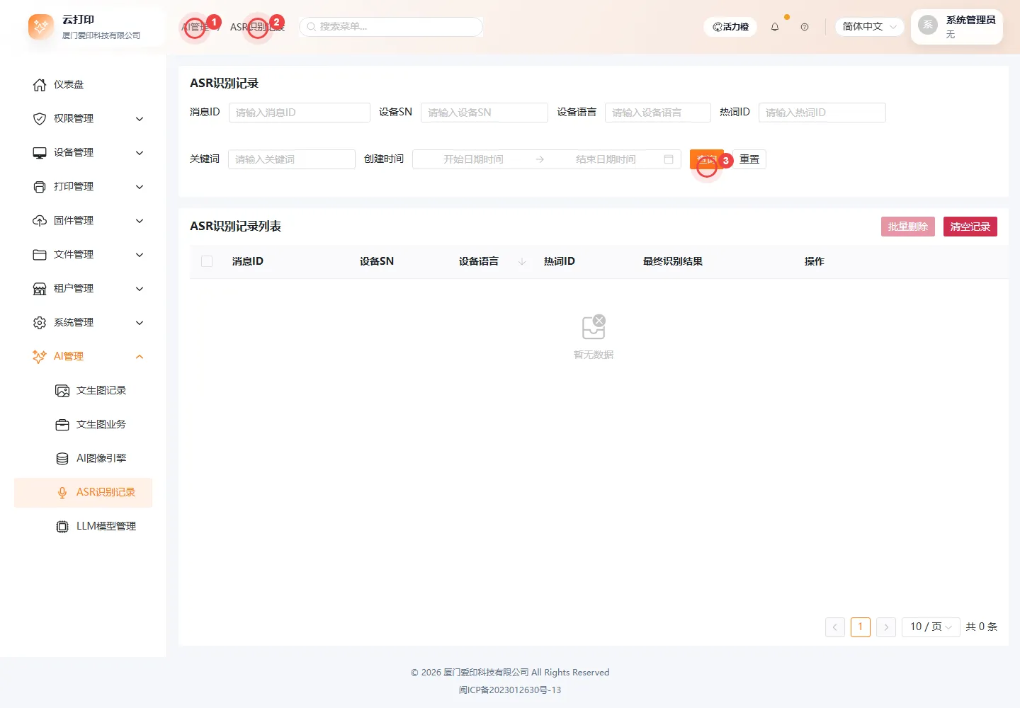This screenshot has width=1020, height=708.
Task: Click the user avatar 系
Action: click(928, 25)
